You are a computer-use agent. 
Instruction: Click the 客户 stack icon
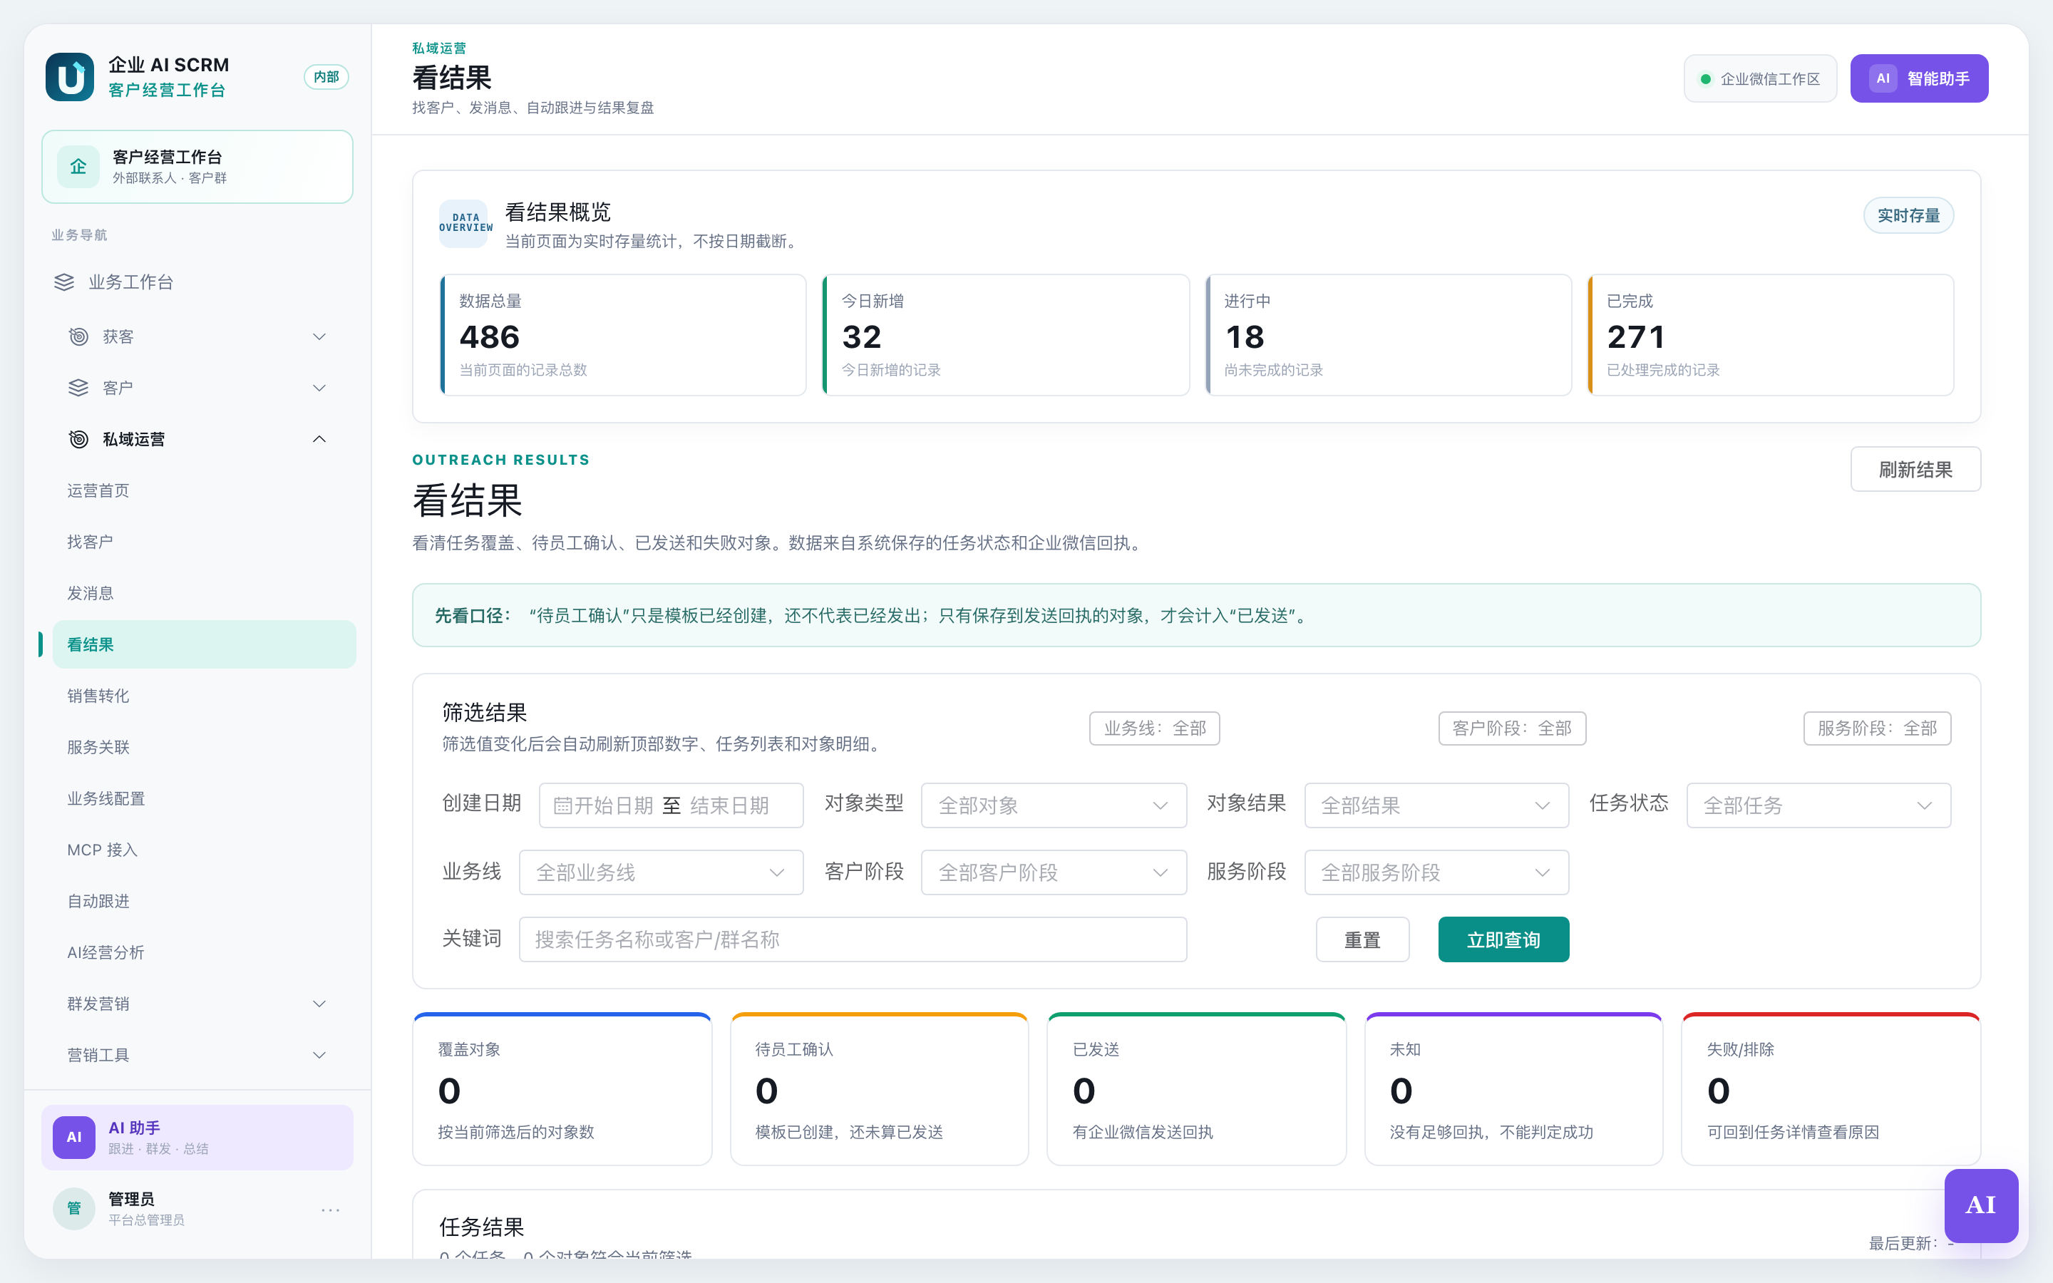[78, 388]
